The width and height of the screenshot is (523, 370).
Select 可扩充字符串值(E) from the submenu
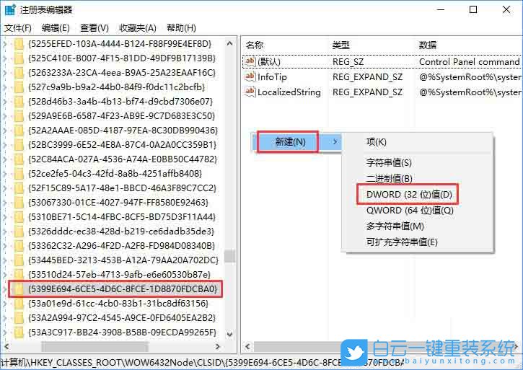click(402, 242)
